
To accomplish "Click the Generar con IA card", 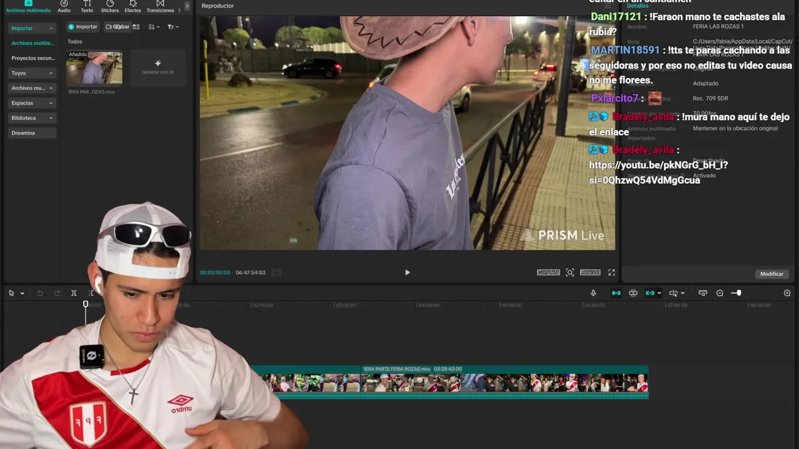I will pos(158,67).
